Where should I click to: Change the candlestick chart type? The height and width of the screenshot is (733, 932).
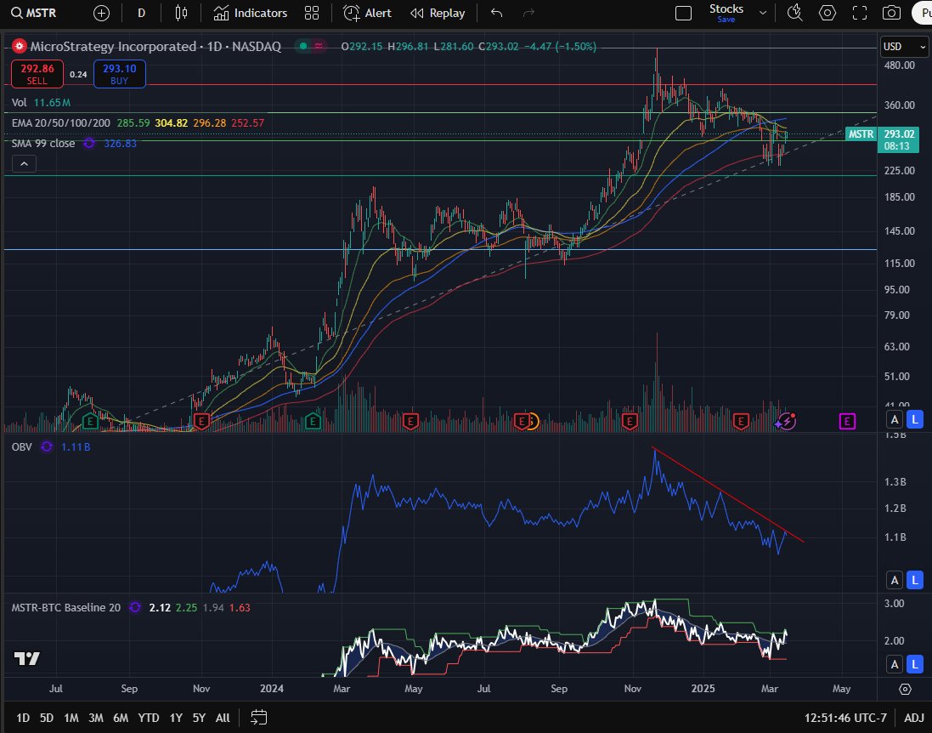pyautogui.click(x=181, y=13)
